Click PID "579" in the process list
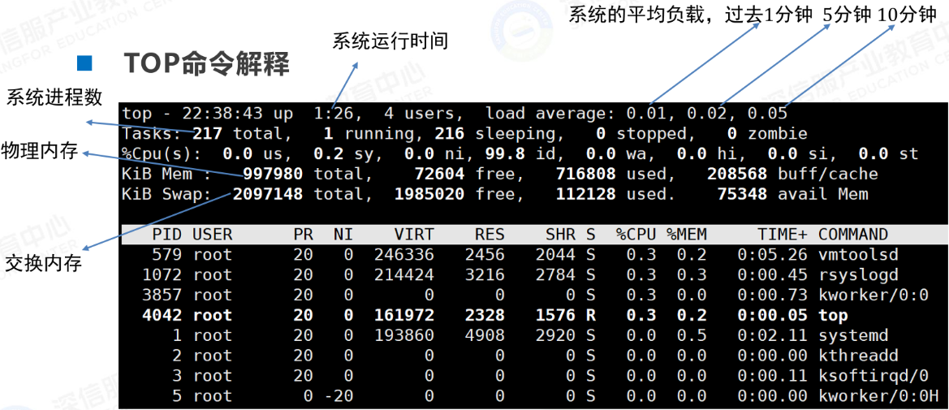The image size is (949, 410). 167,255
